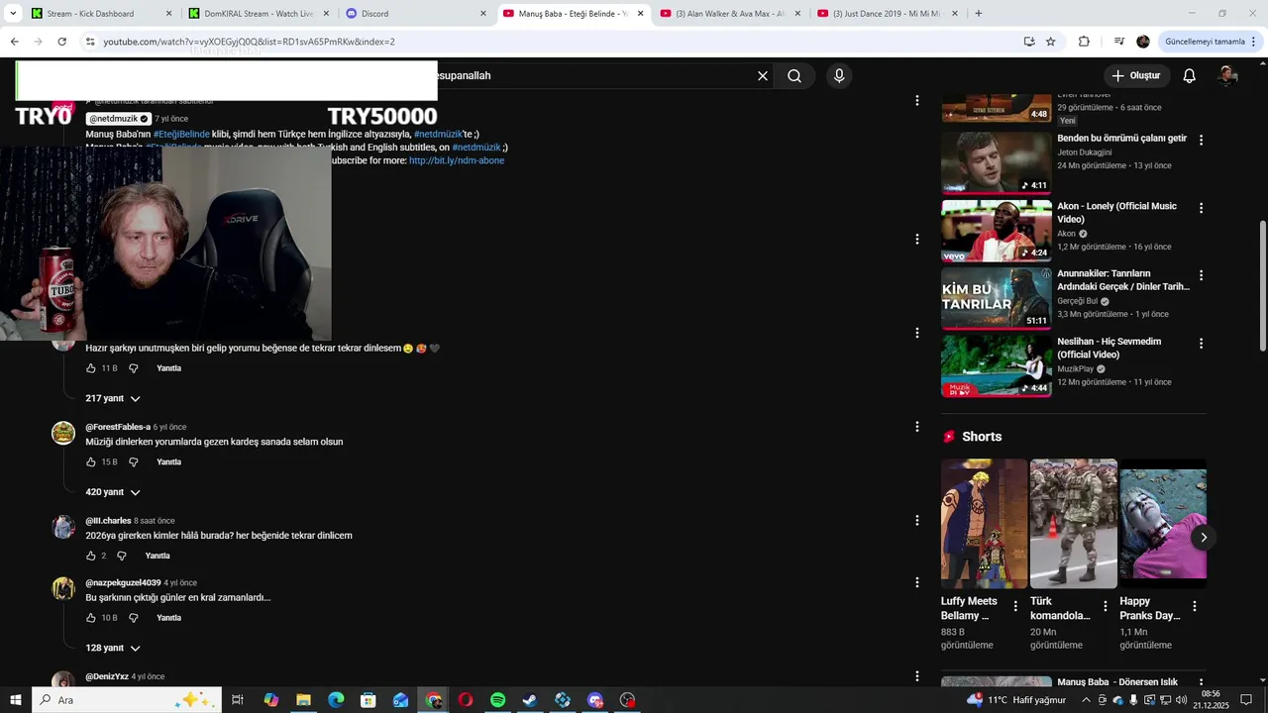The width and height of the screenshot is (1268, 713).
Task: Click the browser address bar URL
Action: click(x=249, y=42)
